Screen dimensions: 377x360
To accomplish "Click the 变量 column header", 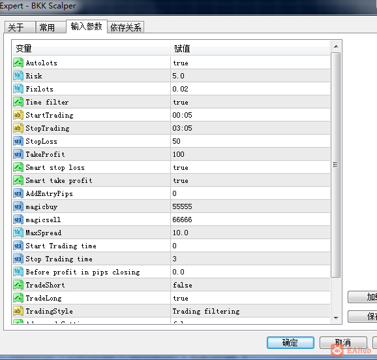I will [91, 48].
